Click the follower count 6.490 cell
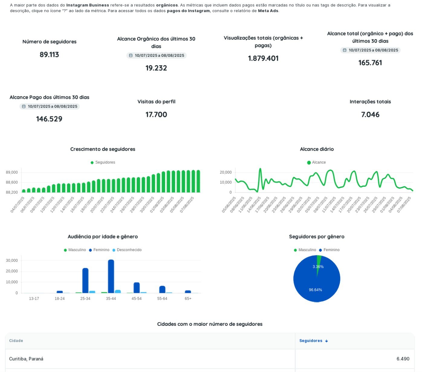This screenshot has width=422, height=372. click(403, 359)
